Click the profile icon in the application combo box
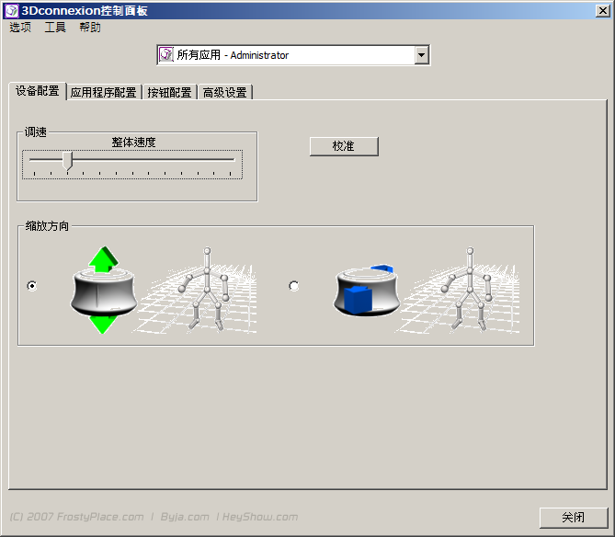Viewport: 615px width, 537px height. pyautogui.click(x=166, y=55)
